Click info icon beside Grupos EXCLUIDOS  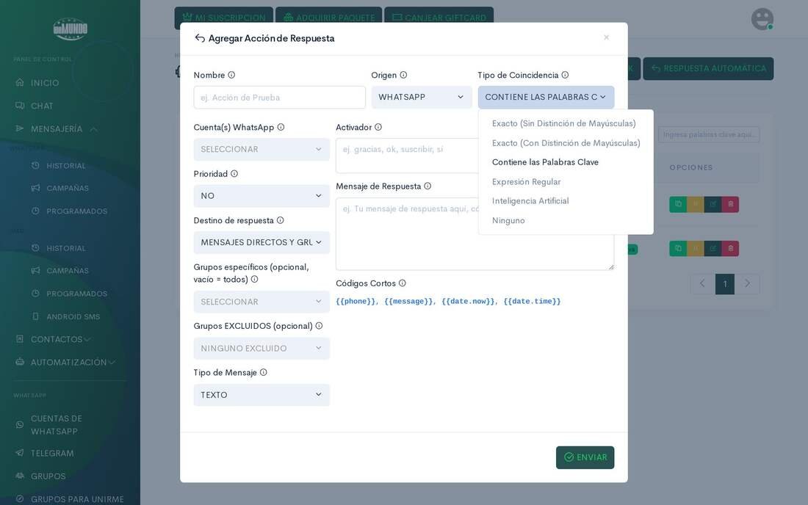click(x=319, y=325)
